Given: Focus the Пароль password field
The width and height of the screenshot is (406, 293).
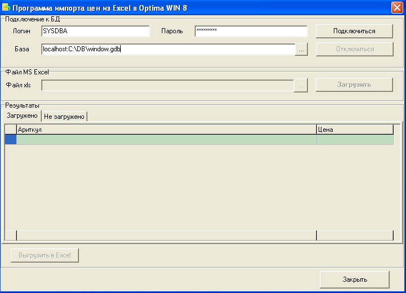Looking at the screenshot, I should click(249, 31).
